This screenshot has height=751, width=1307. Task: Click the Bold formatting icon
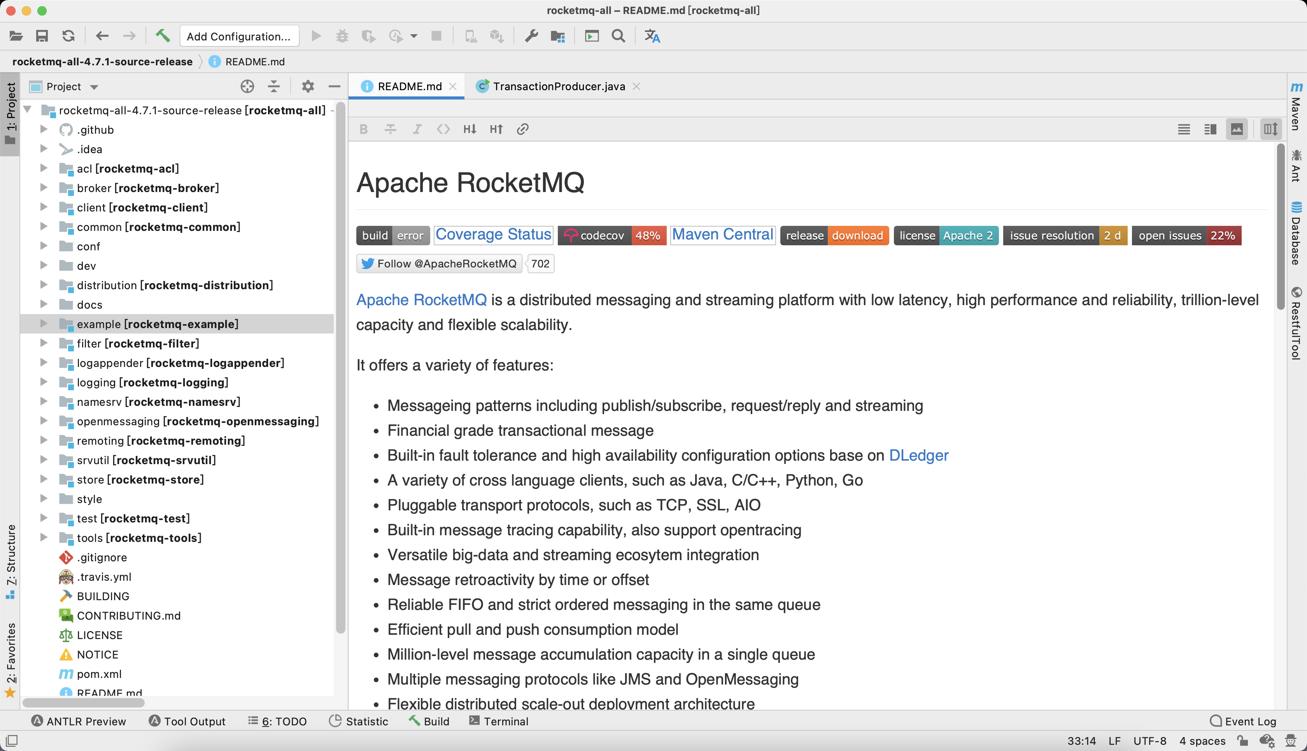pyautogui.click(x=364, y=129)
